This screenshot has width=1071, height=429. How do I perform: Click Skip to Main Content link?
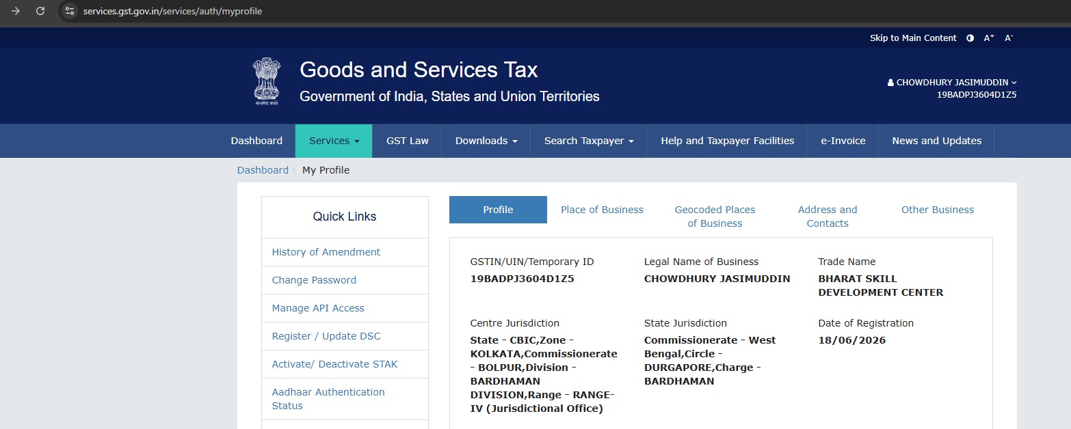coord(913,38)
